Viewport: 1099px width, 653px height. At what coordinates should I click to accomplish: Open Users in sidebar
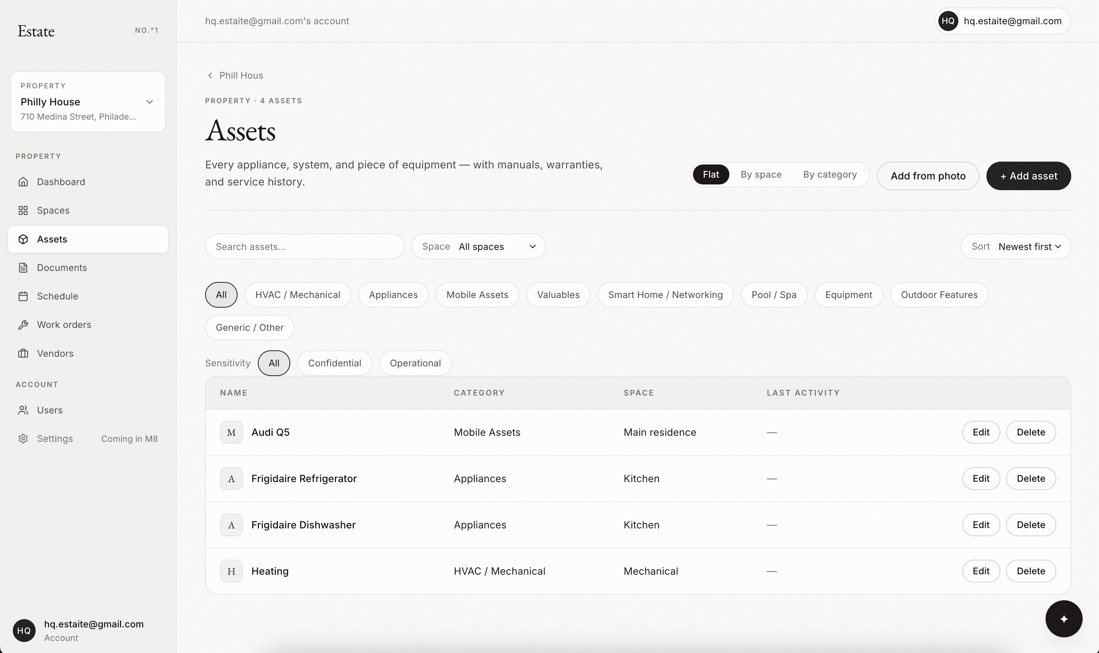pyautogui.click(x=88, y=410)
